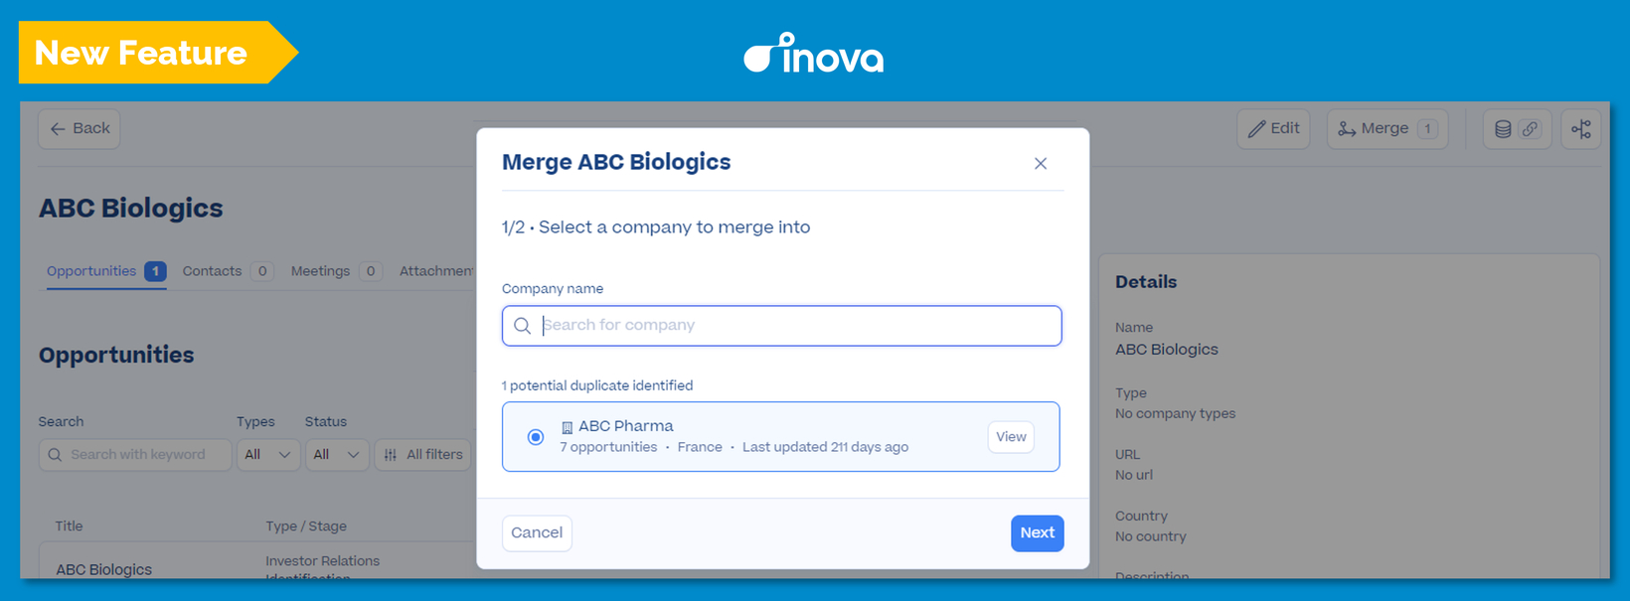Go Back using the arrow button
Image resolution: width=1630 pixels, height=601 pixels.
click(80, 129)
